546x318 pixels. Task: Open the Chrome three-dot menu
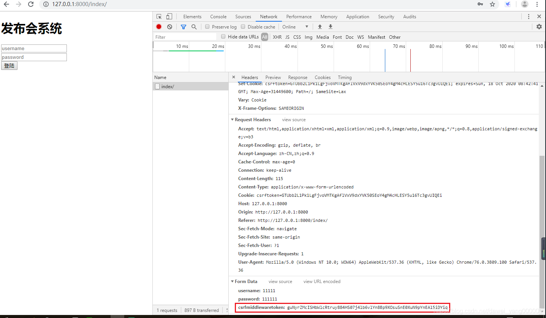pyautogui.click(x=537, y=4)
